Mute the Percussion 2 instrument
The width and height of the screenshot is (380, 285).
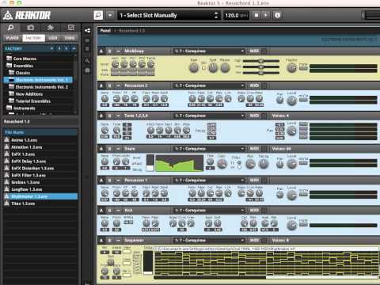pos(303,100)
